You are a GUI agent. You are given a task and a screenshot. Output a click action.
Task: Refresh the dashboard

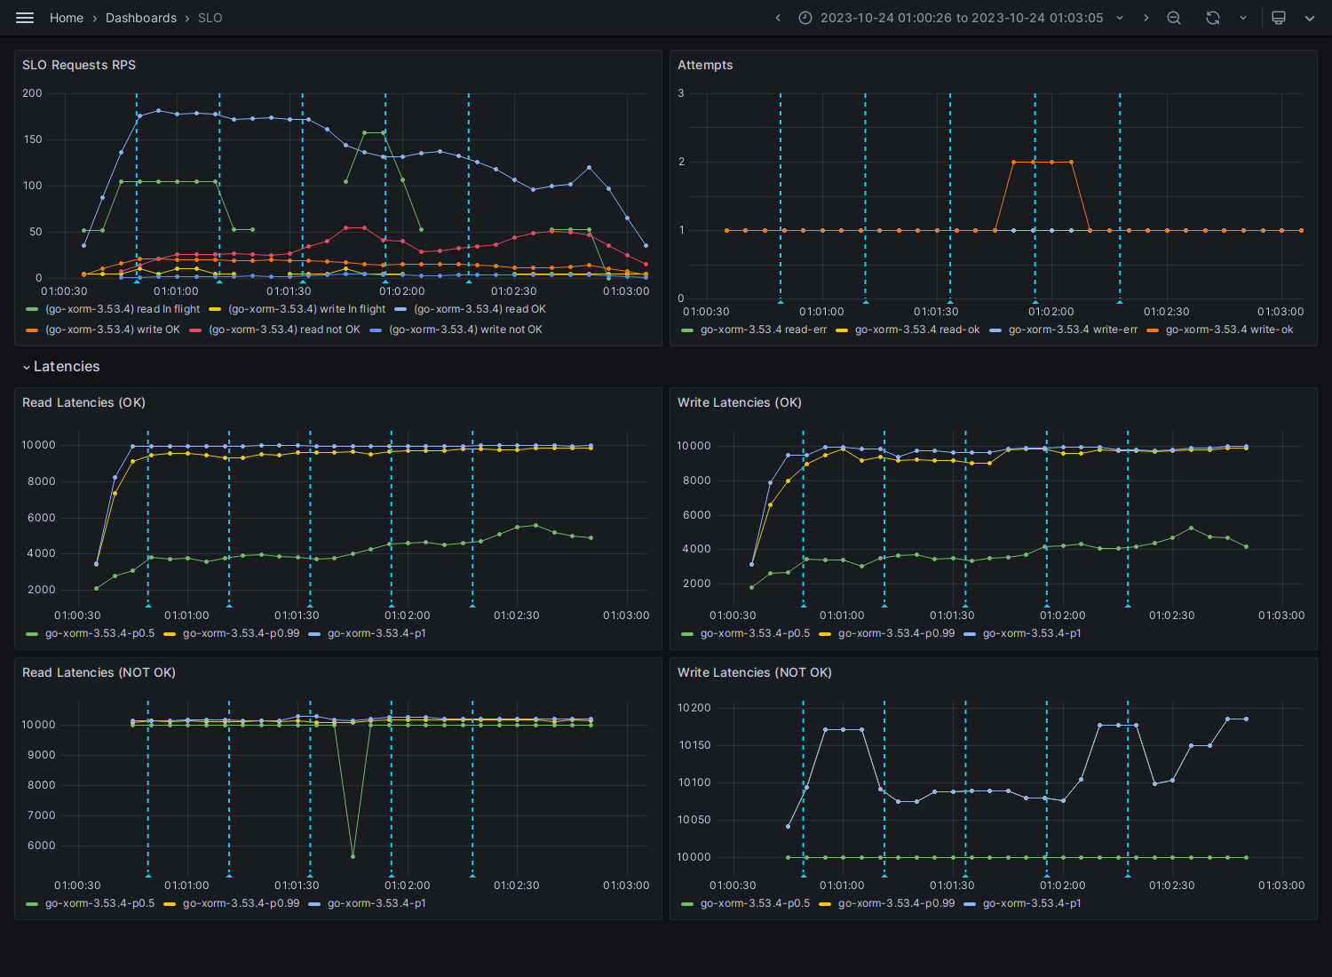coord(1213,18)
